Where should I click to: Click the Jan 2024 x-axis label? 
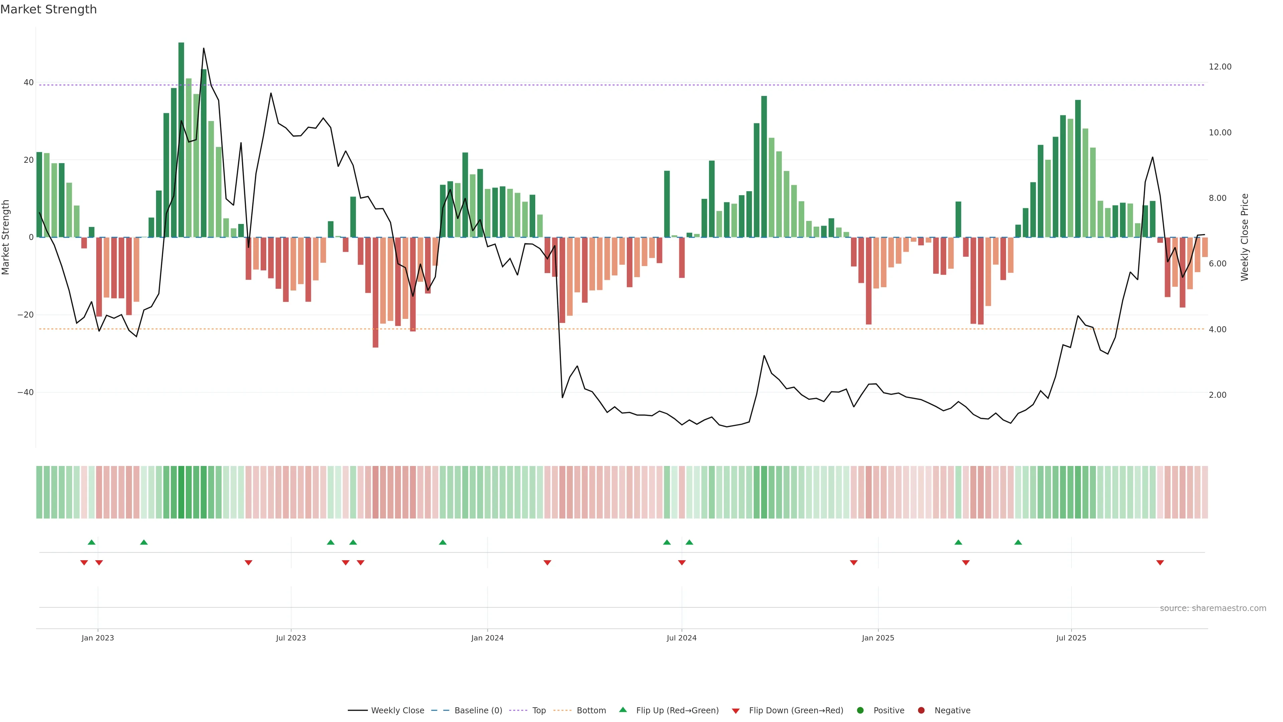point(487,638)
